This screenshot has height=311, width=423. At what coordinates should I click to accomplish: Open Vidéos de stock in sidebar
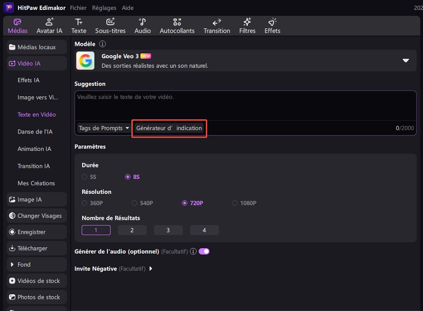tap(37, 281)
